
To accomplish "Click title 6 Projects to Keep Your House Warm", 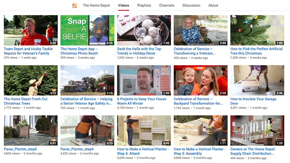I will [142, 101].
